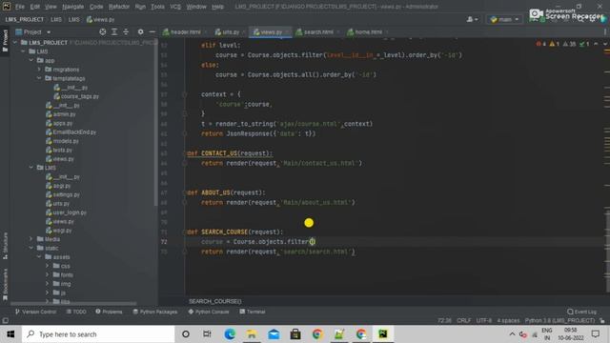The height and width of the screenshot is (343, 610).
Task: Click the Windows taskbar search box
Action: (x=98, y=334)
